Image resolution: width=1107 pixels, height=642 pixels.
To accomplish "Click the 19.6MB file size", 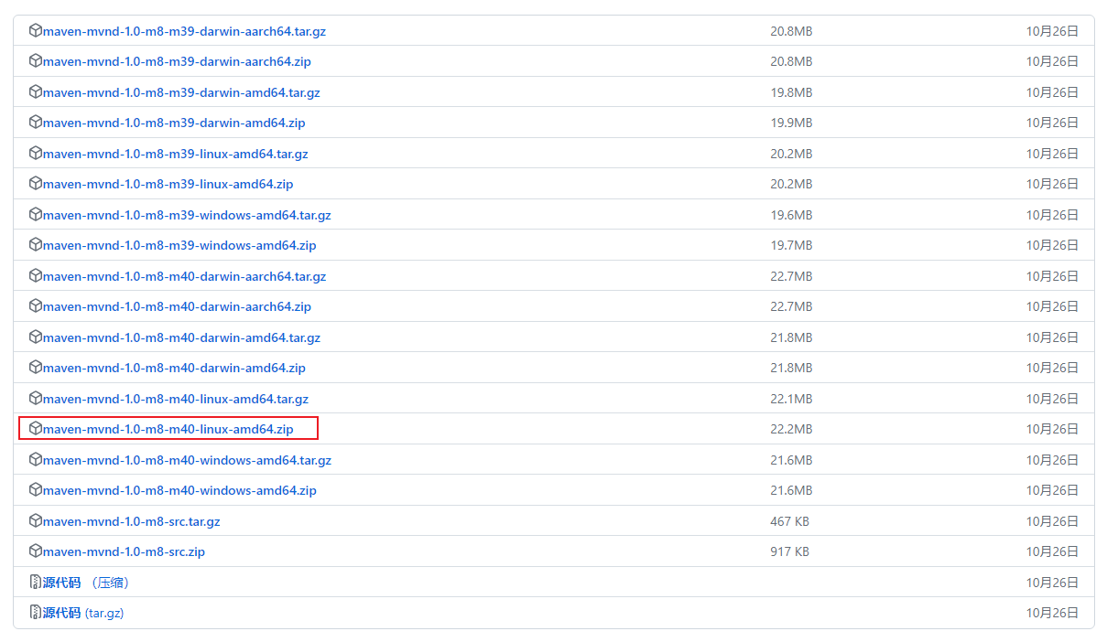I will (x=791, y=215).
